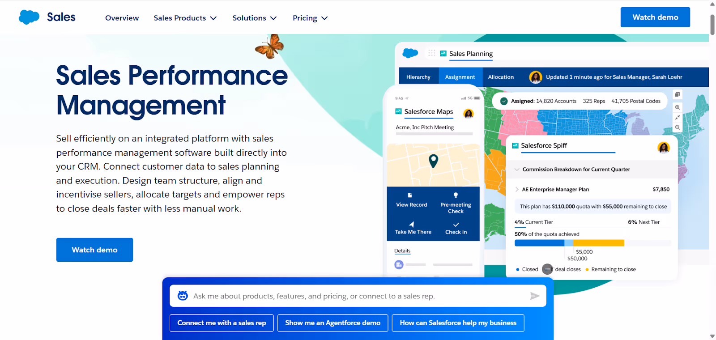Expand the Solutions dropdown menu
This screenshot has width=716, height=340.
click(x=254, y=18)
